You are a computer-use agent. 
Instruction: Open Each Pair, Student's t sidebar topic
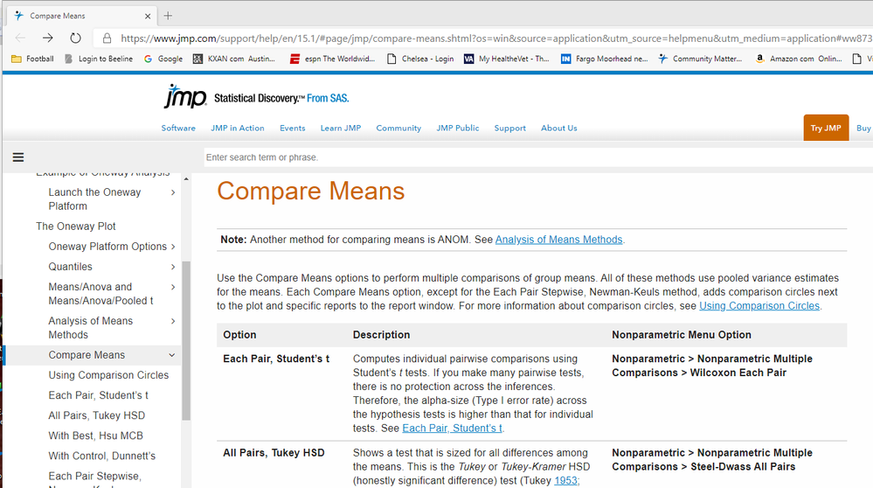[x=99, y=395]
